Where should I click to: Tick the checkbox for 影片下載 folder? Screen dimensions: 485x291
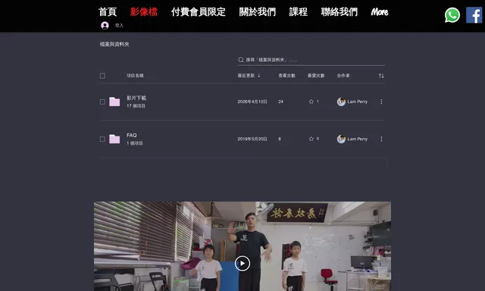(102, 102)
